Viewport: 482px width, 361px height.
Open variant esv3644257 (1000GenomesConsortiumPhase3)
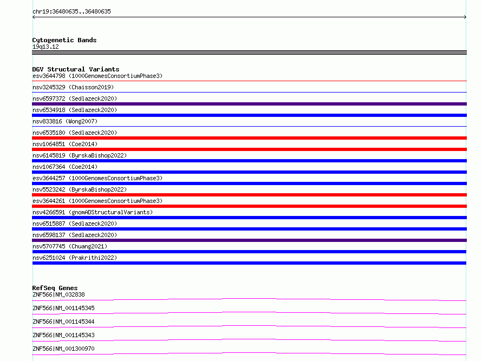pos(97,178)
